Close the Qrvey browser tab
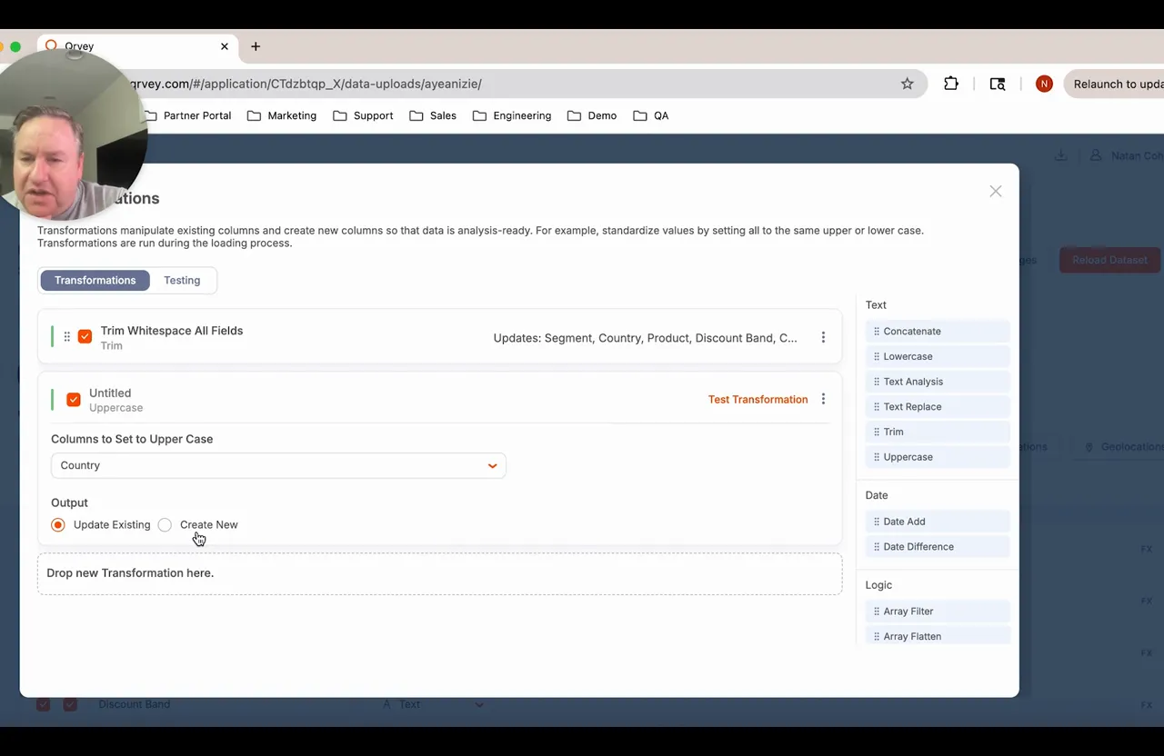 [x=225, y=46]
